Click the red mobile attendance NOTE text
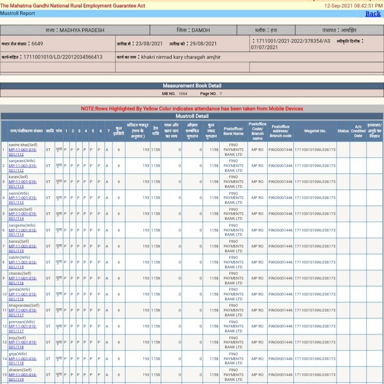The image size is (384, 384). point(192,109)
